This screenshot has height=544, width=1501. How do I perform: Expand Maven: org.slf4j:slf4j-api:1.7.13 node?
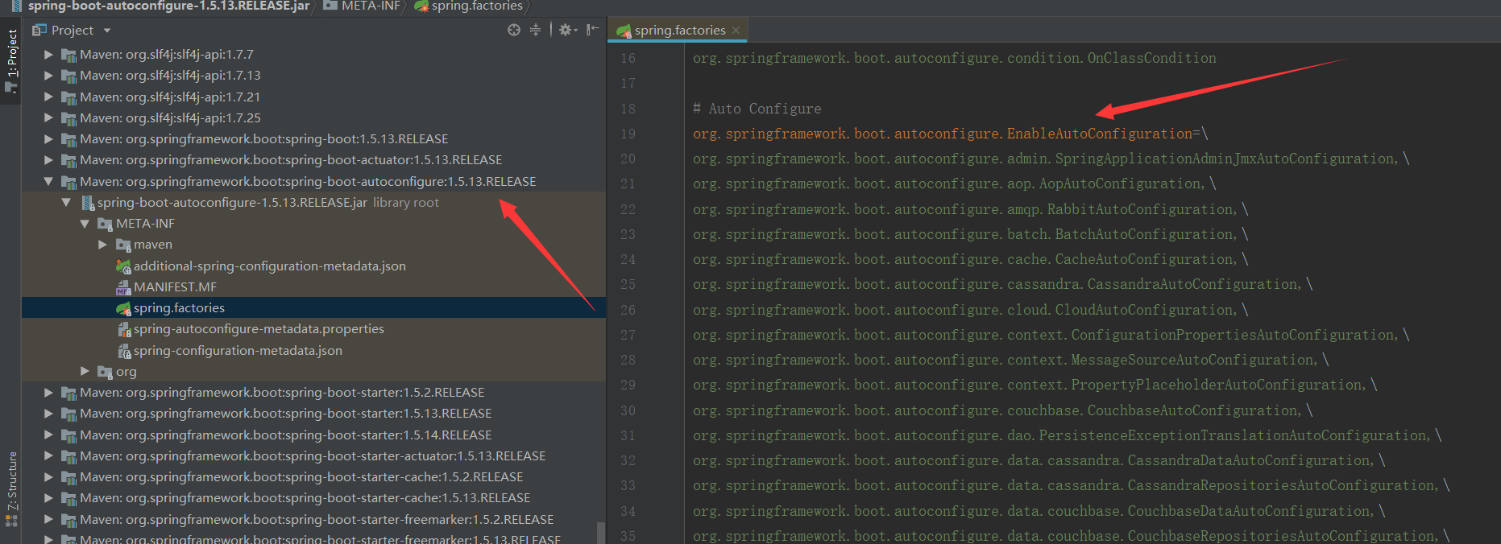click(48, 75)
